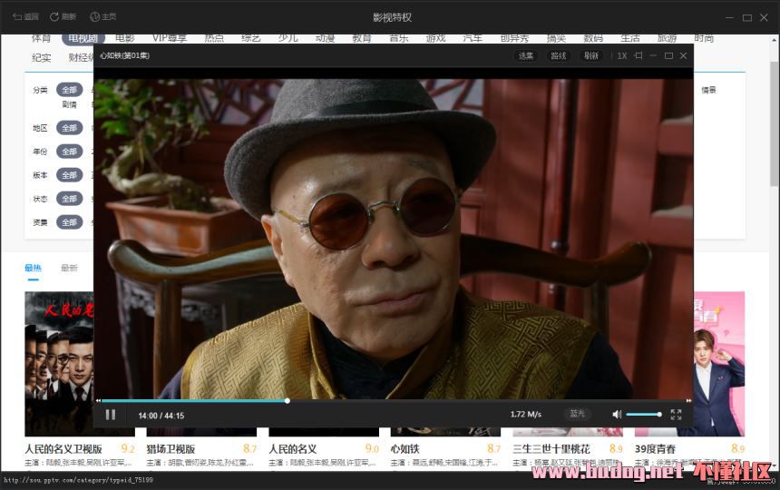This screenshot has height=490, width=780.
Task: Enter fullscreen mode in the video player
Action: point(676,415)
